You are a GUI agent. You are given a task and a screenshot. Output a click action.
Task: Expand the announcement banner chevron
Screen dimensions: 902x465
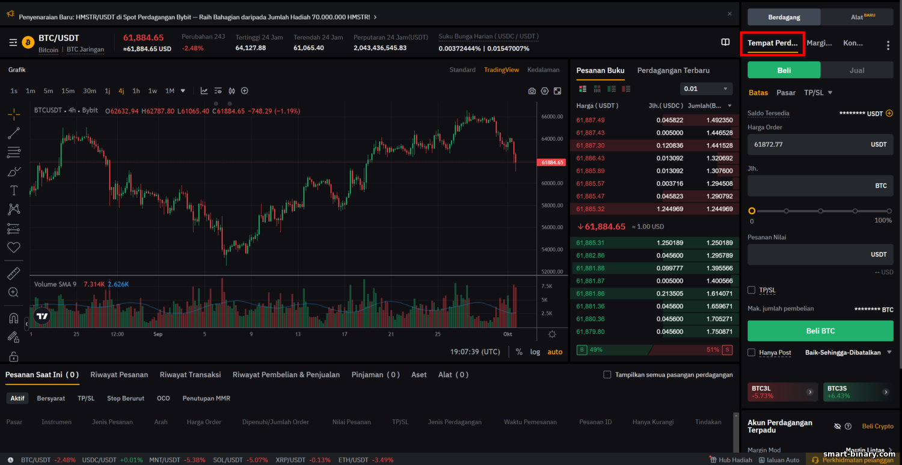pos(375,17)
